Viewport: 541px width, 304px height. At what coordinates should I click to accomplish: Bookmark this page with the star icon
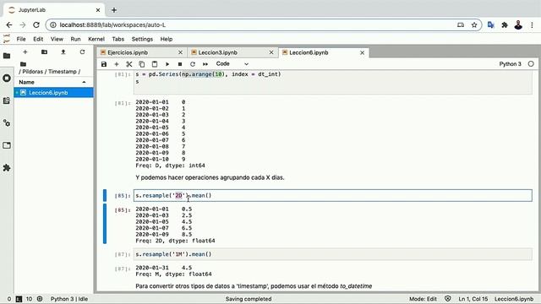point(474,24)
